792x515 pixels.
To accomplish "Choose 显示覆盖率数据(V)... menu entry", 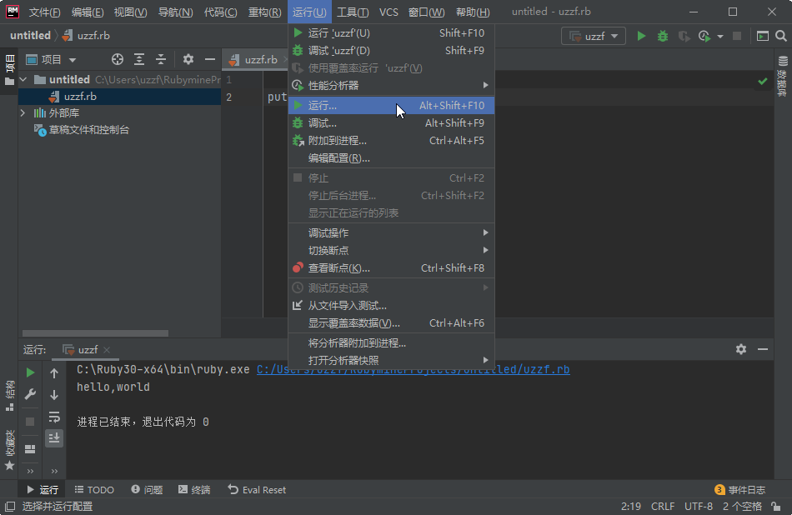I will tap(391, 323).
